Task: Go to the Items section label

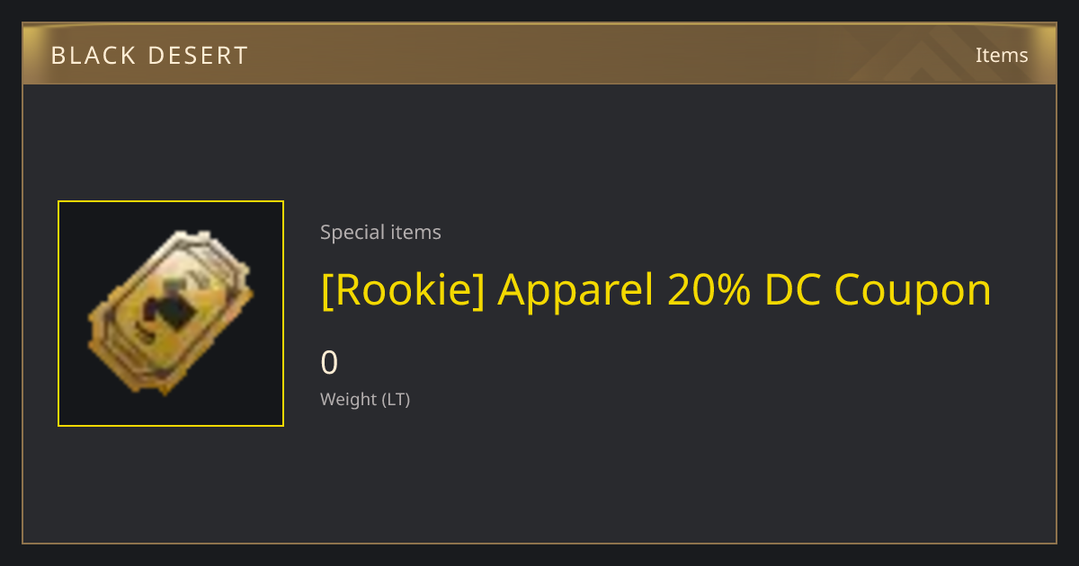Action: tap(1002, 55)
